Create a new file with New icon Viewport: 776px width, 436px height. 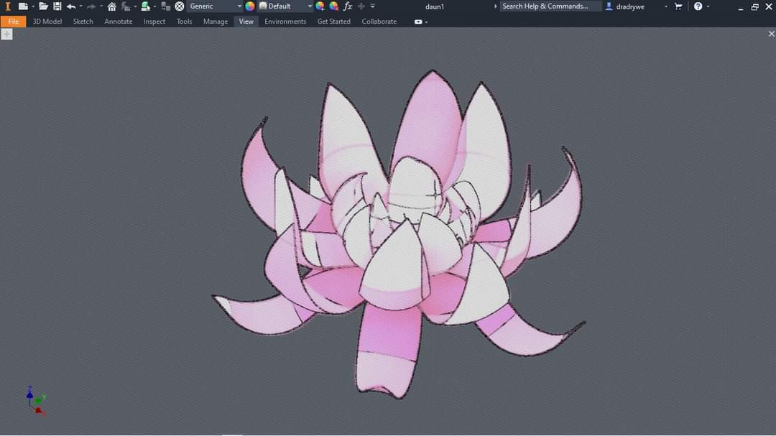click(x=23, y=6)
